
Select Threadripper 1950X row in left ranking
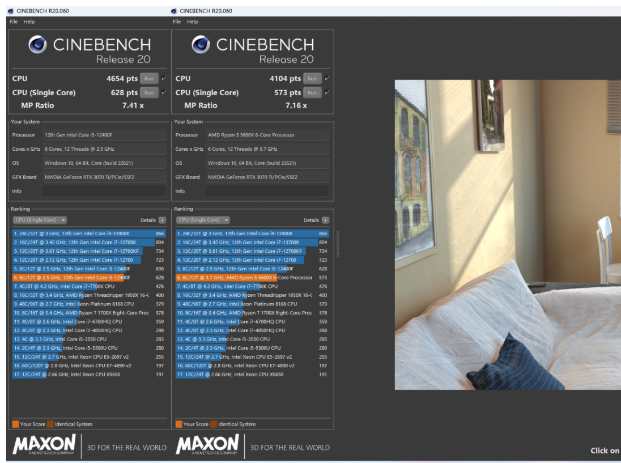(89, 295)
